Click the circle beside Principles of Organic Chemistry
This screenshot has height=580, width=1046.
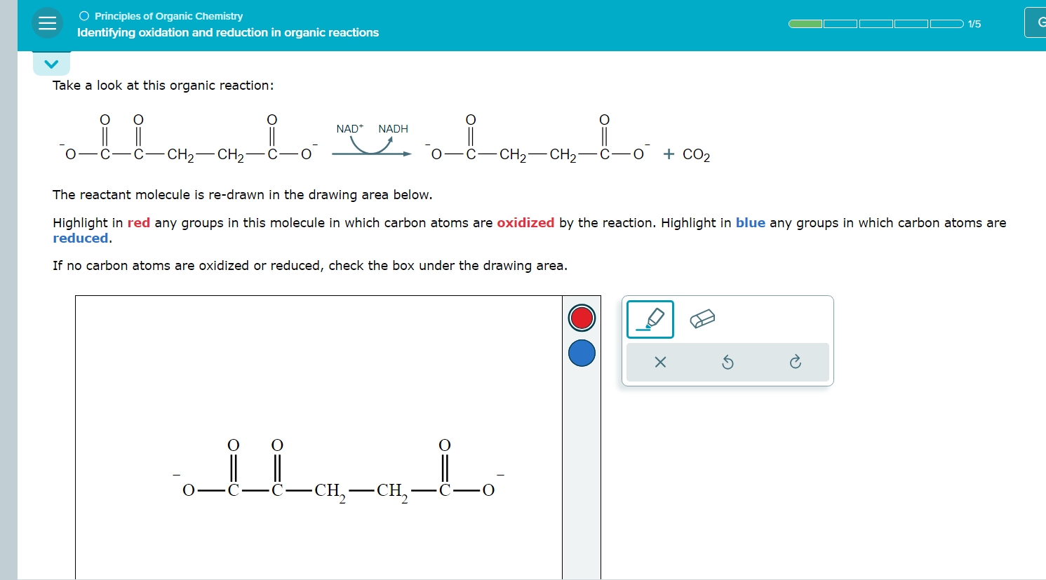83,15
